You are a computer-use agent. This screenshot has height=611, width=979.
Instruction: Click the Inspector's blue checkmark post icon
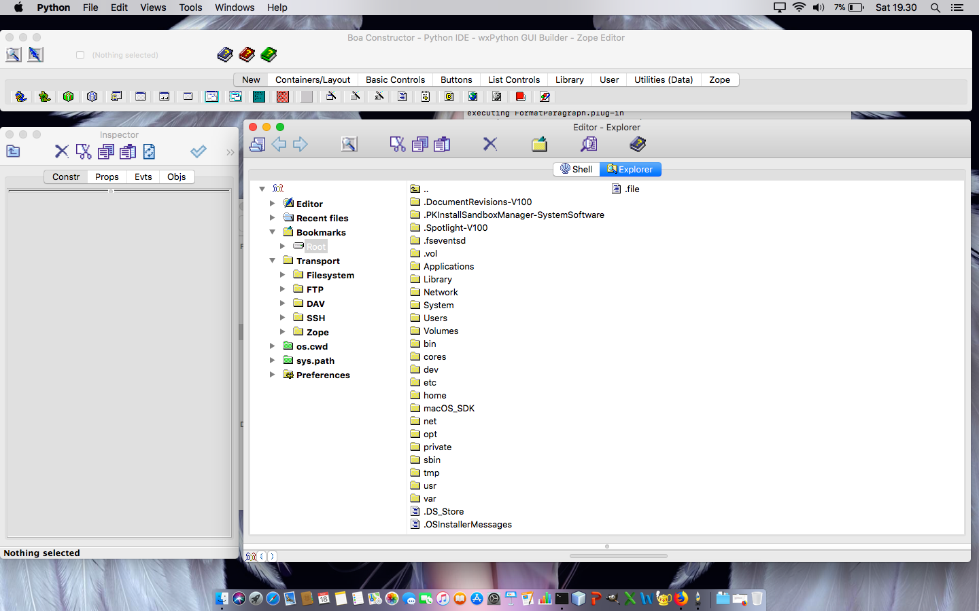[x=199, y=151]
